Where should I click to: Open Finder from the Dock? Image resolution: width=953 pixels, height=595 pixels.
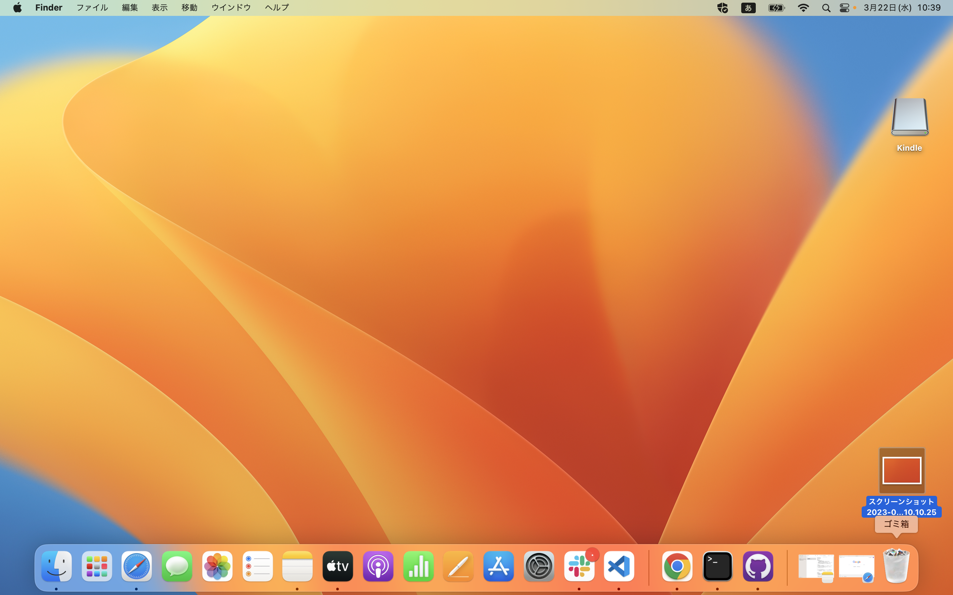click(56, 566)
